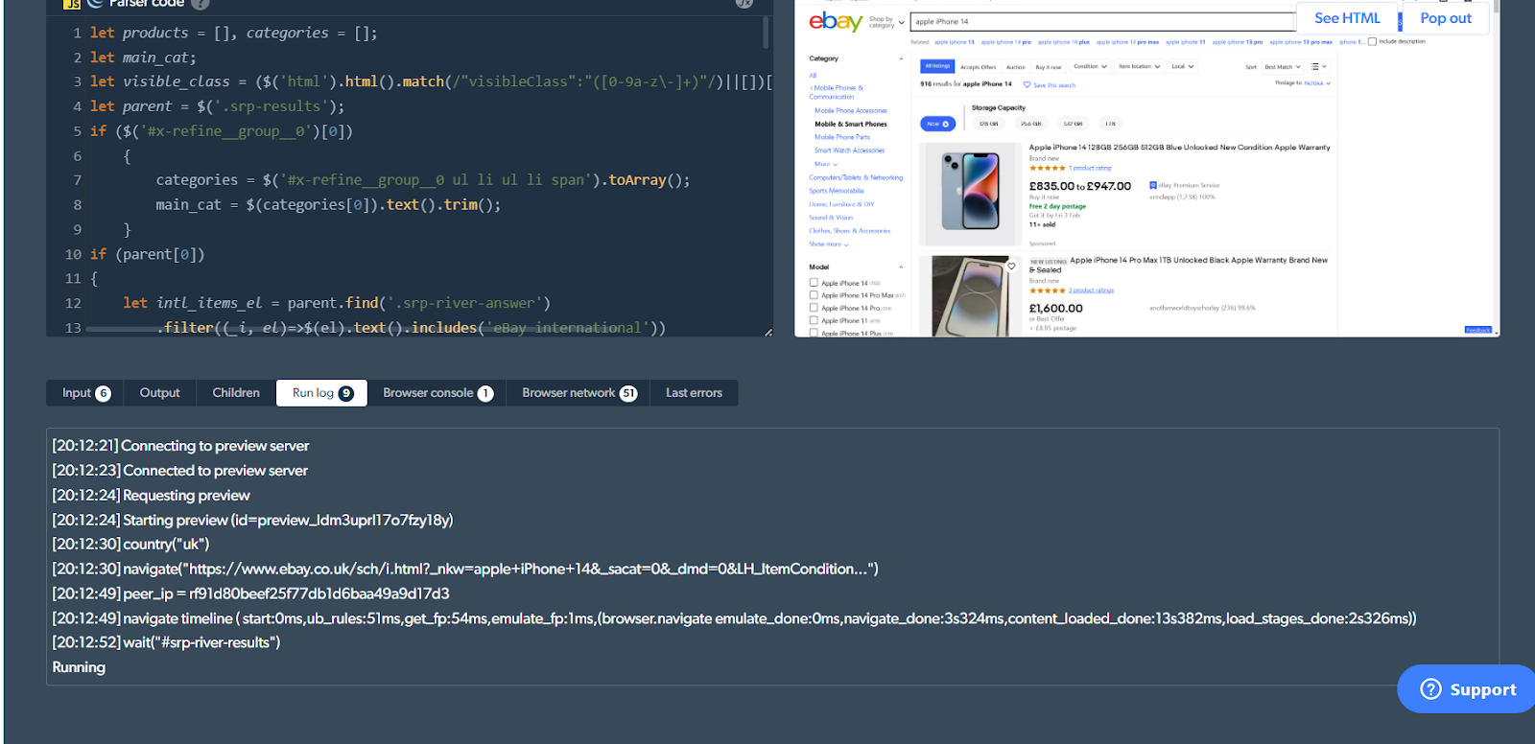Open the Last errors tab

point(694,393)
